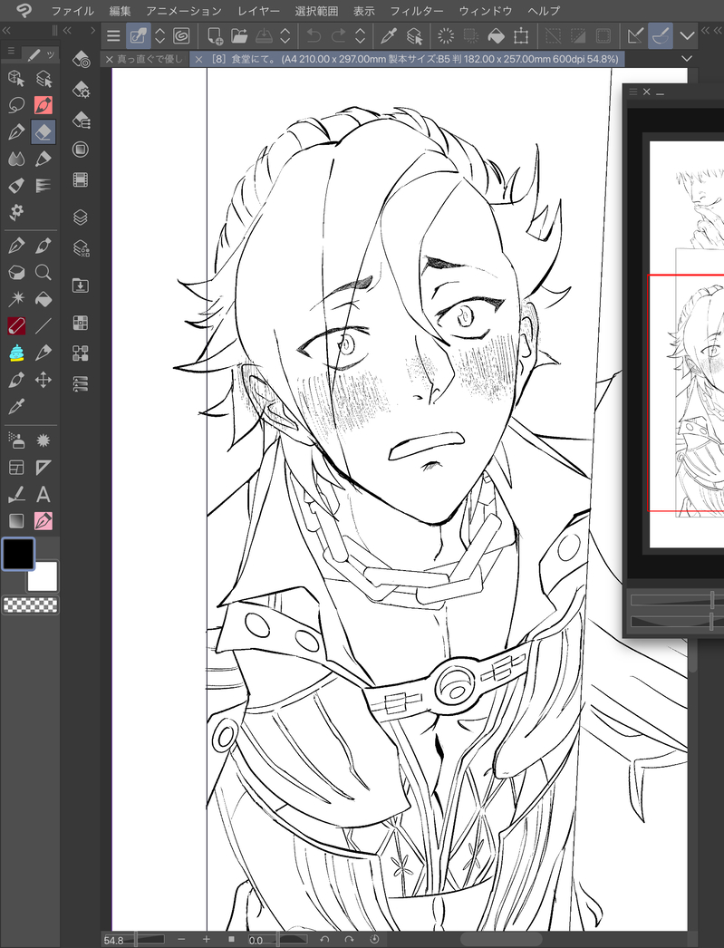Select the Gradient tool

click(16, 520)
